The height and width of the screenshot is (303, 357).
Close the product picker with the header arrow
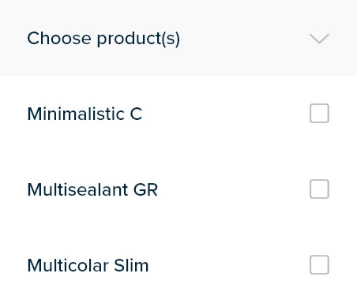pos(319,39)
